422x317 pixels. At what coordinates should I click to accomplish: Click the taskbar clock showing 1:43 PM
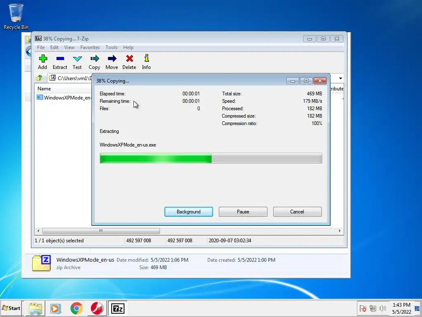(x=401, y=308)
